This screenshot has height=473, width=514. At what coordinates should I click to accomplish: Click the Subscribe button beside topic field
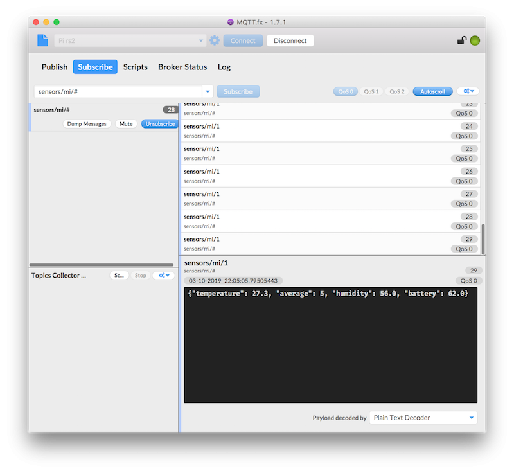pyautogui.click(x=238, y=91)
